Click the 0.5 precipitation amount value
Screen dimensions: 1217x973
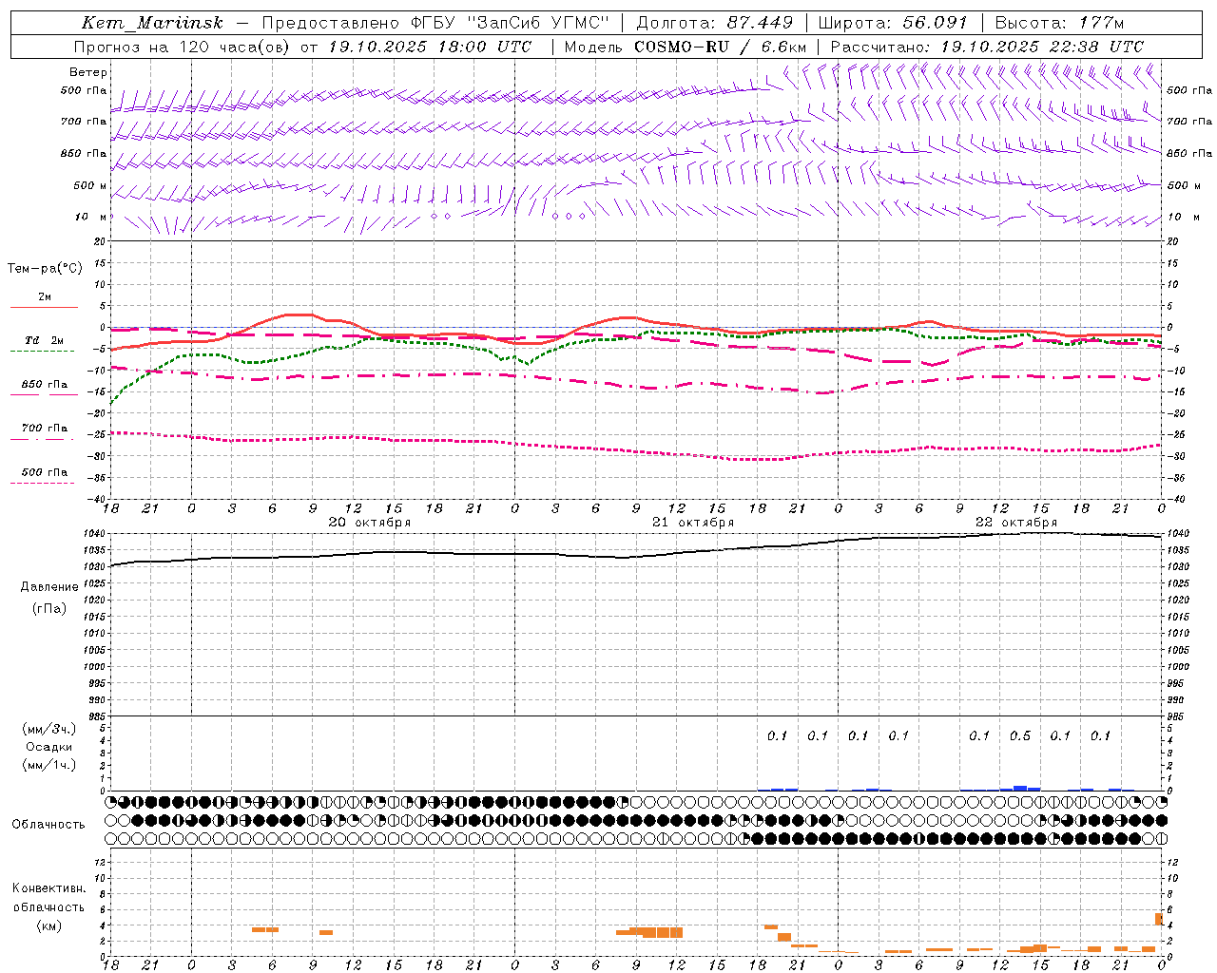(1020, 735)
